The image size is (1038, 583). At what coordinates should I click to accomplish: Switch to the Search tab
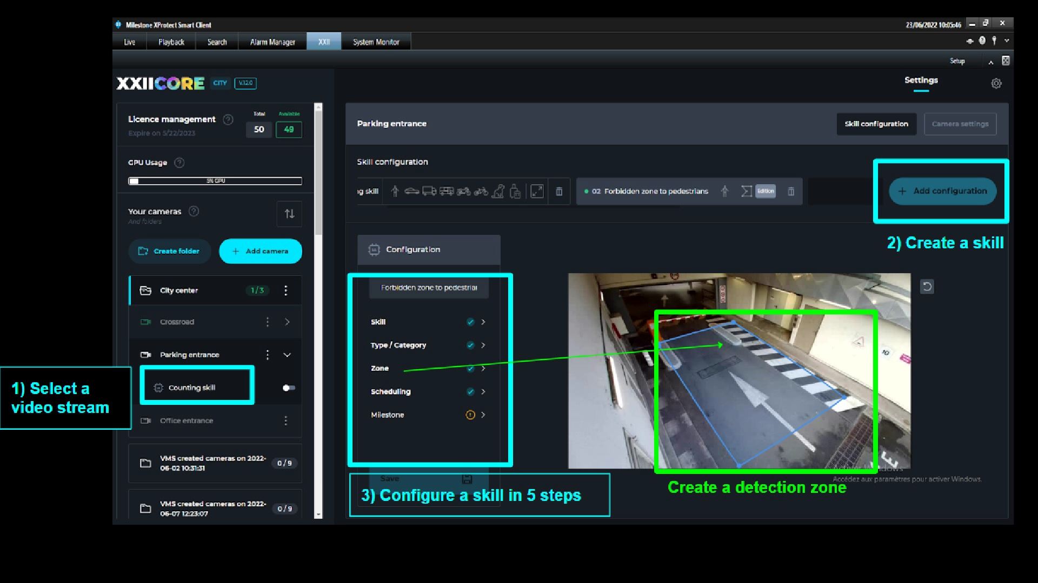217,42
